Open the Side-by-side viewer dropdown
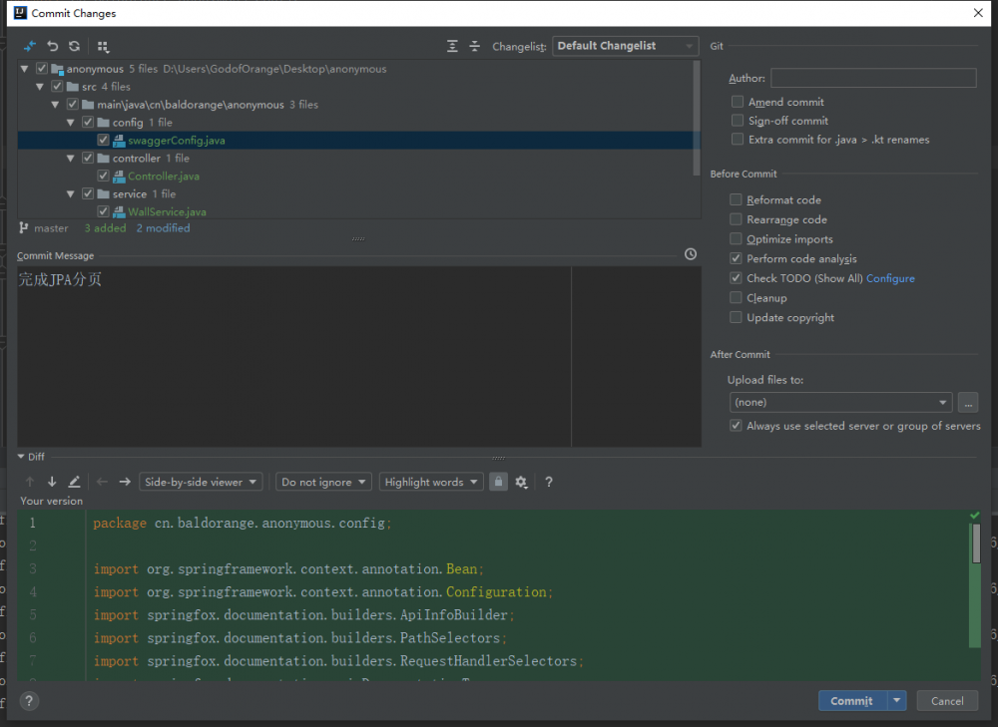The image size is (998, 727). click(202, 482)
